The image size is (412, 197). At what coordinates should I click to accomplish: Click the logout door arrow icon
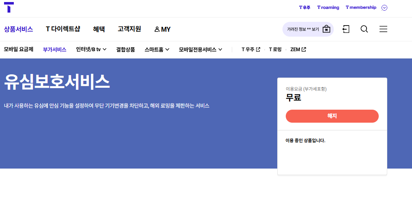coord(346,29)
